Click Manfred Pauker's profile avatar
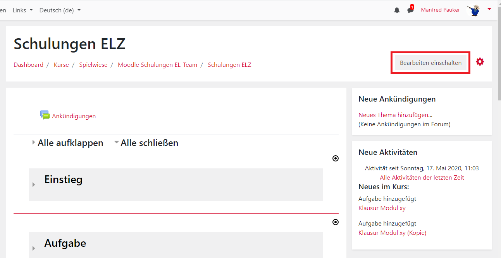The image size is (501, 258). 474,10
